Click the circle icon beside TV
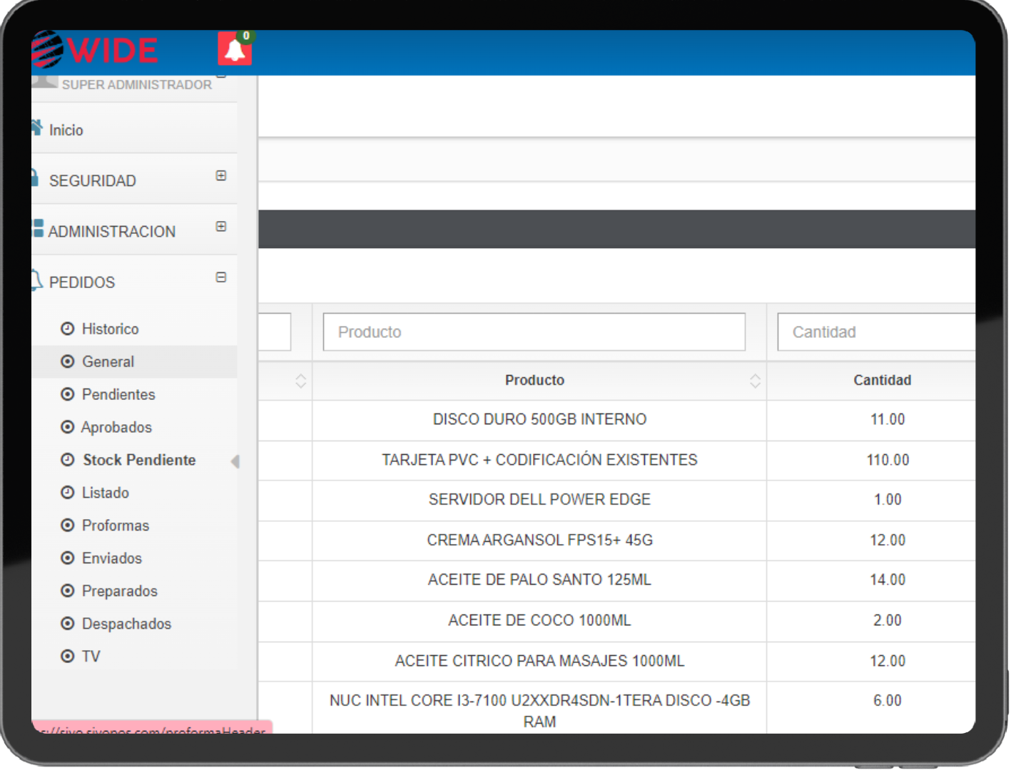1011x770 pixels. pos(68,657)
